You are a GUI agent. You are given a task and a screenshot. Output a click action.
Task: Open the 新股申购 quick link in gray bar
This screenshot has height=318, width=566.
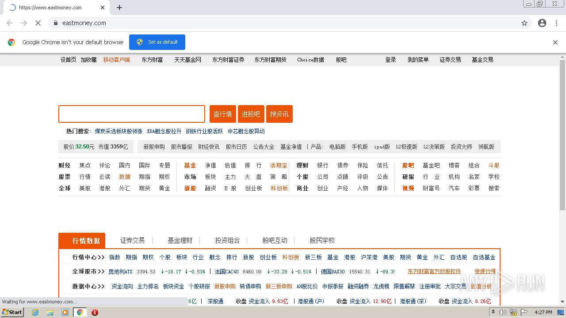point(154,147)
